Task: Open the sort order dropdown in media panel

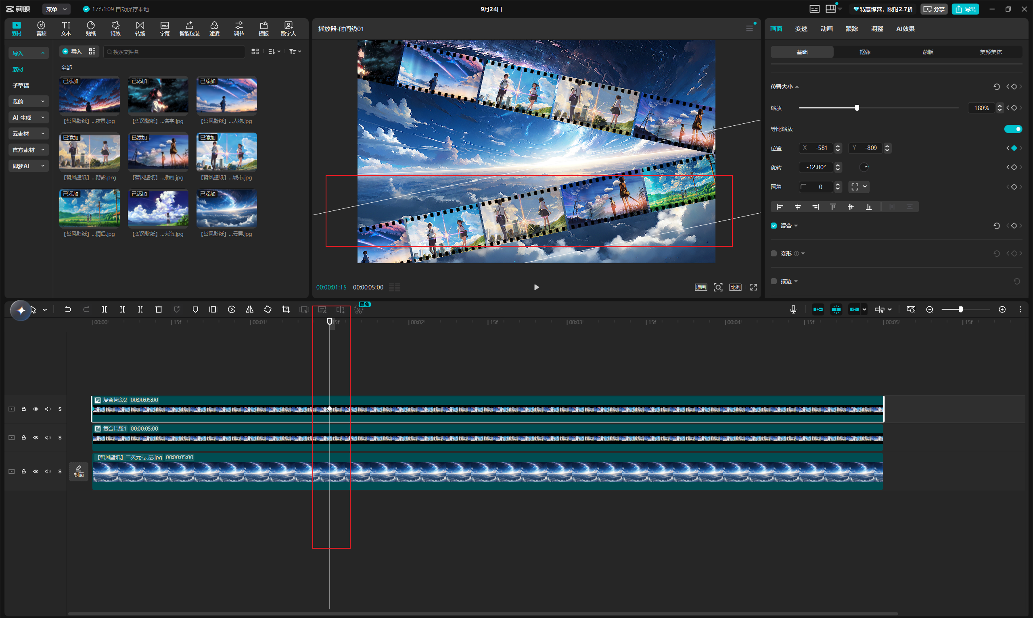Action: [x=274, y=52]
